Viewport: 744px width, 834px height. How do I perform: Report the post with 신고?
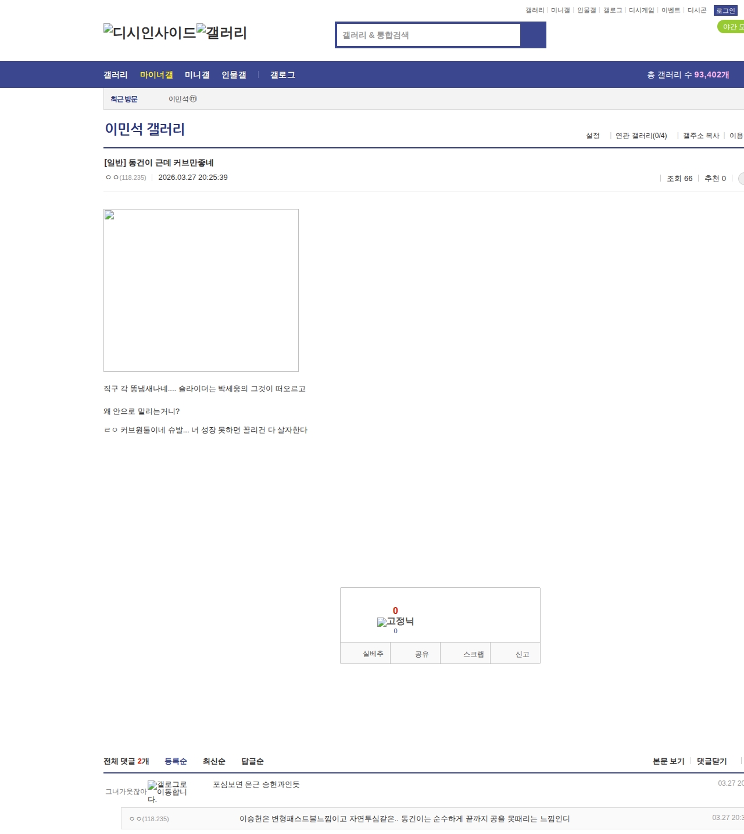coord(522,654)
